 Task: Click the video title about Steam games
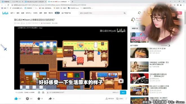coord(34,20)
